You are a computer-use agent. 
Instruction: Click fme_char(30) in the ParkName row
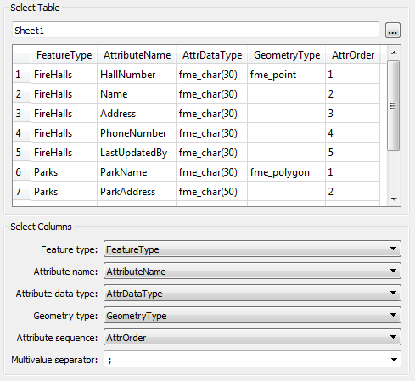(x=211, y=172)
